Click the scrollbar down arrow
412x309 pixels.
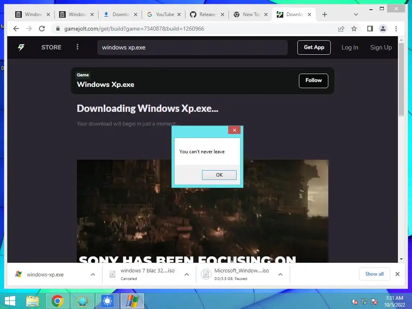(x=401, y=259)
